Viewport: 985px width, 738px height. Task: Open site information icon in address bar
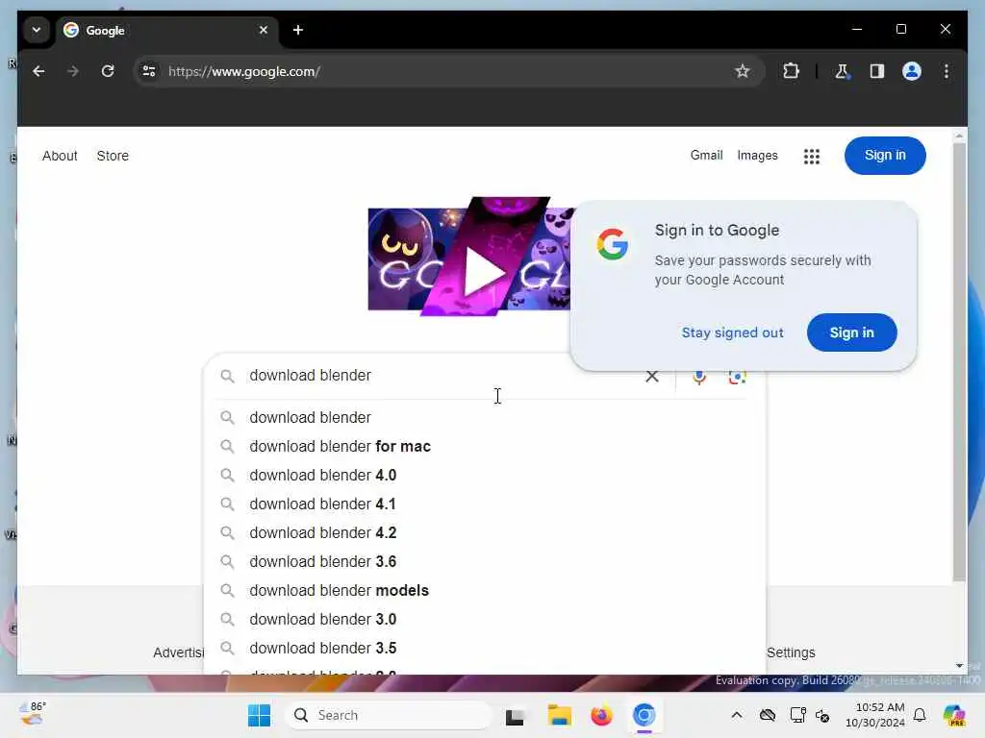[x=149, y=71]
